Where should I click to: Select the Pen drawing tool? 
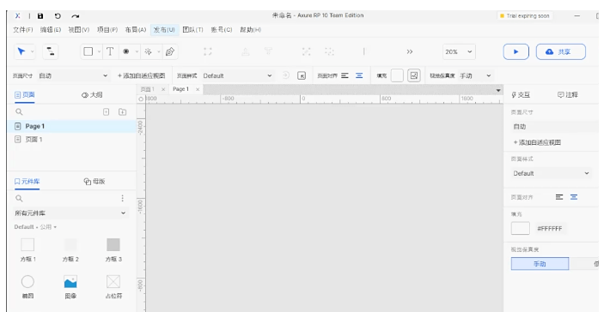pos(170,51)
